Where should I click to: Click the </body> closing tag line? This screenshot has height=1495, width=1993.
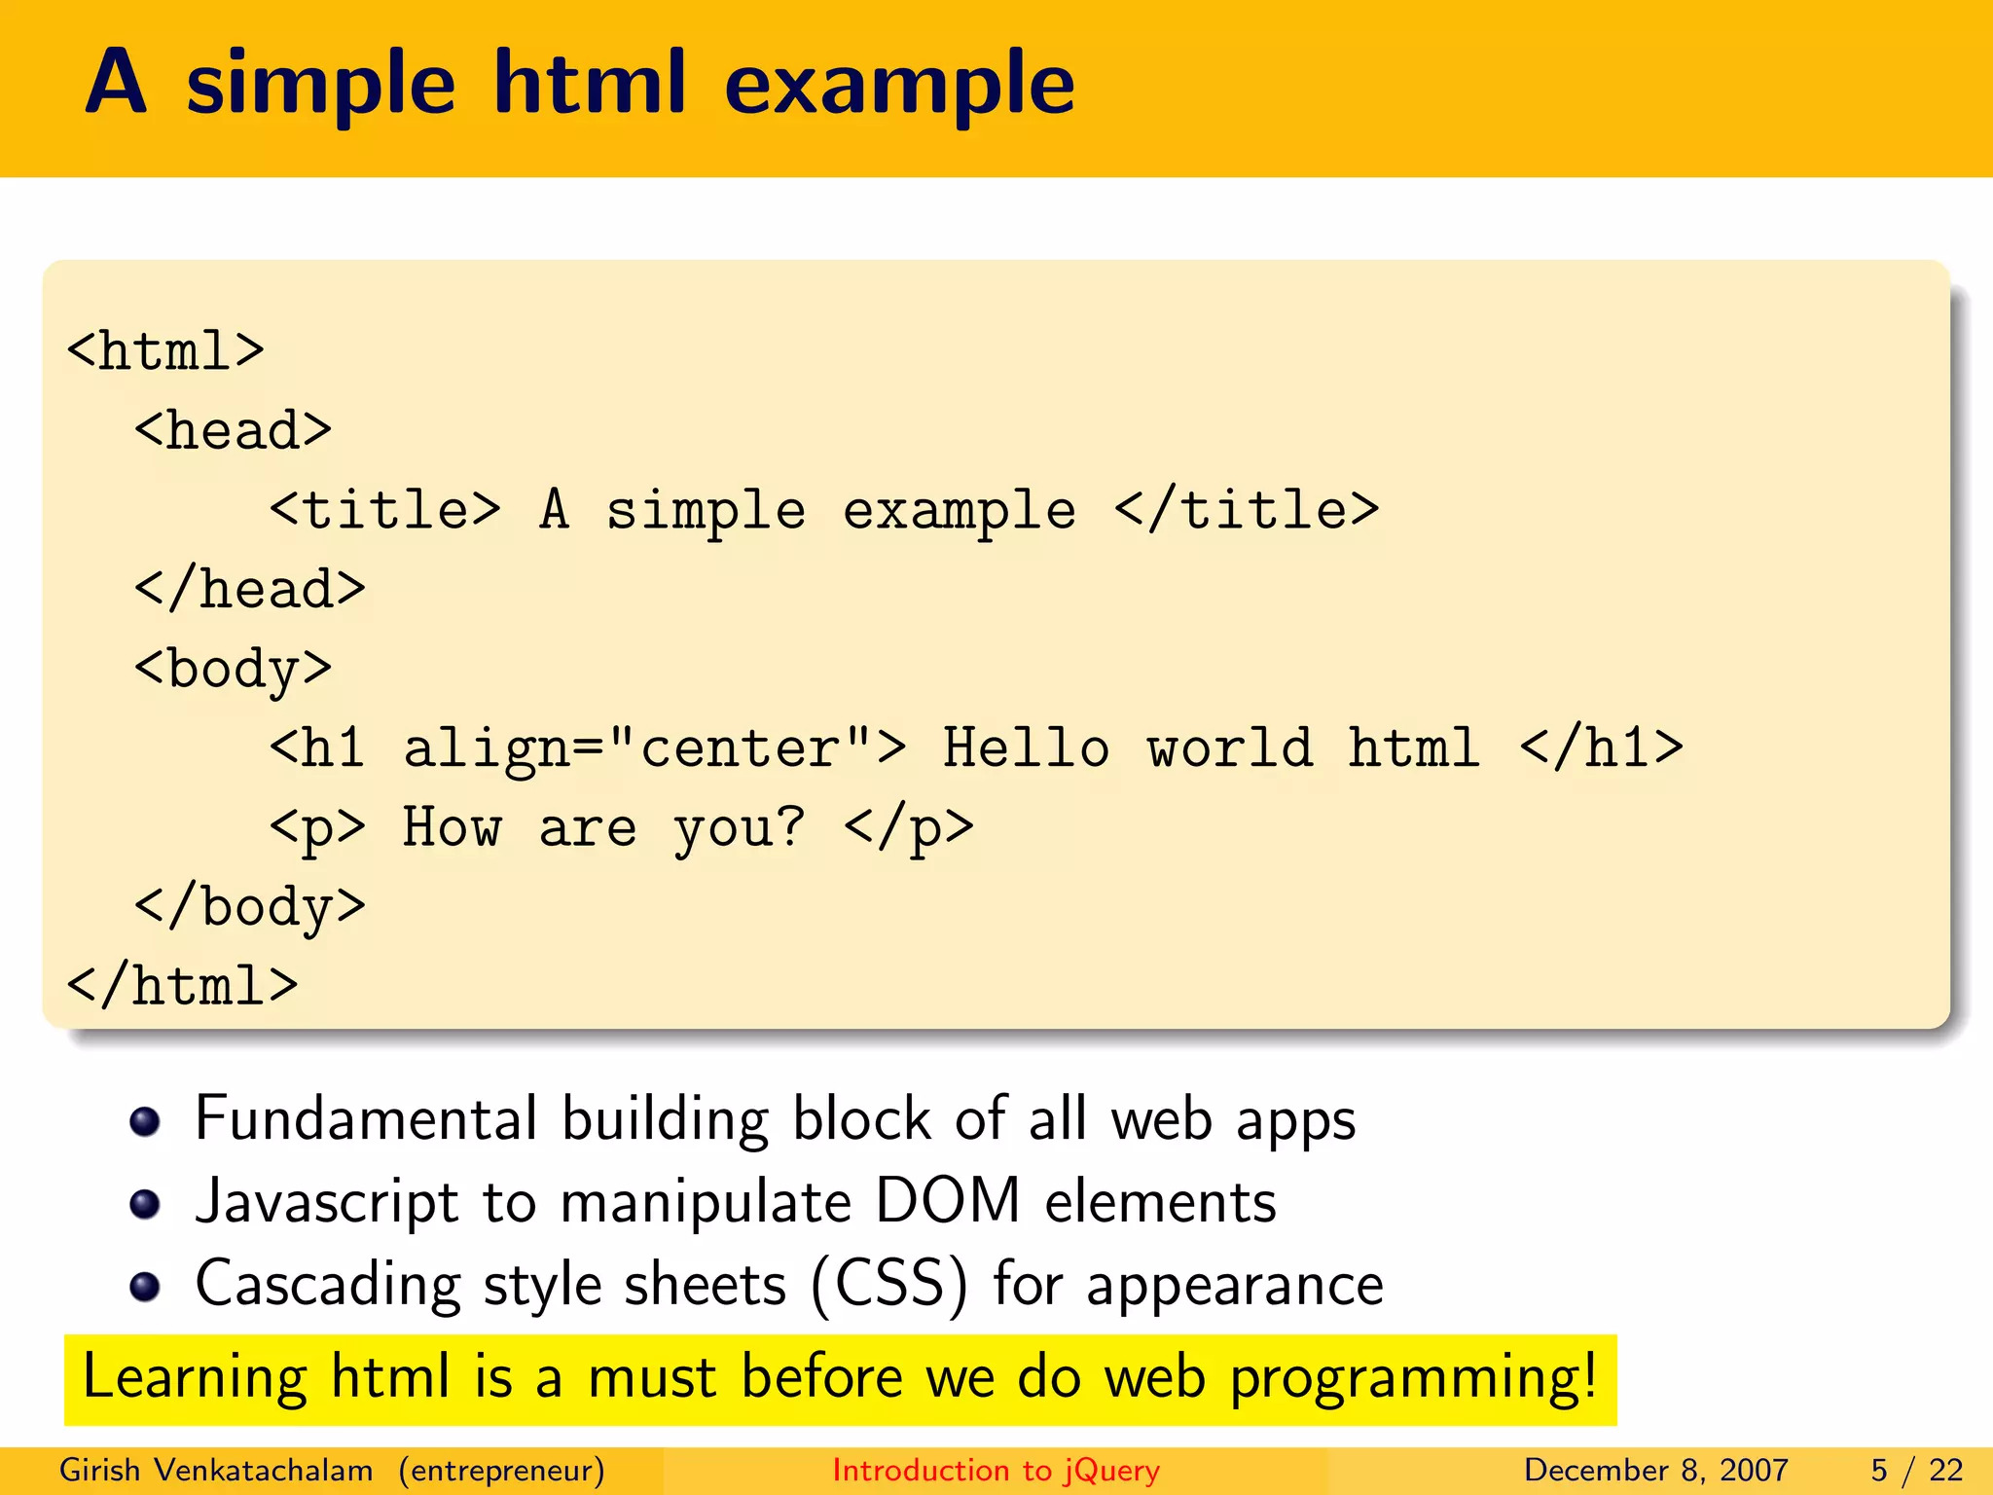[250, 907]
